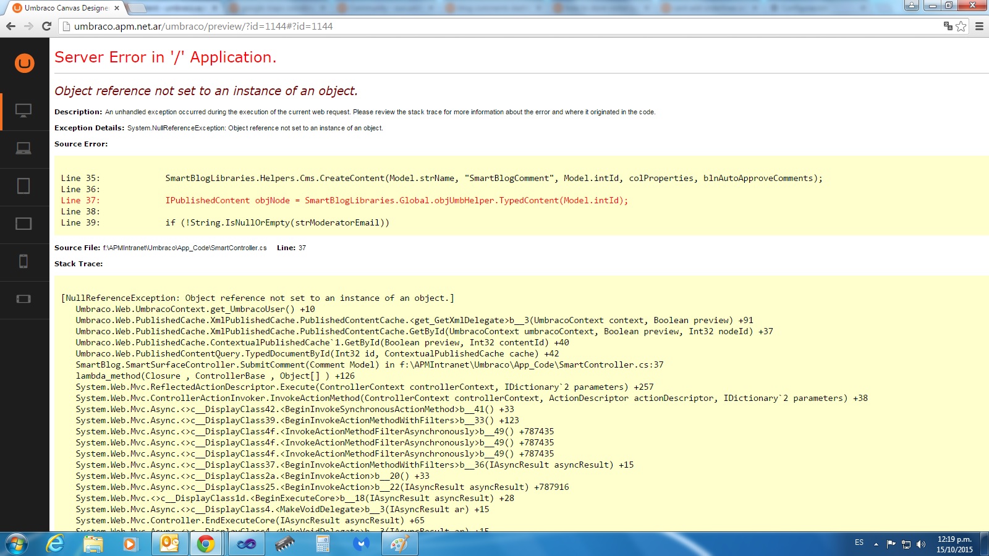Bookmark this page with the star icon

click(x=961, y=26)
